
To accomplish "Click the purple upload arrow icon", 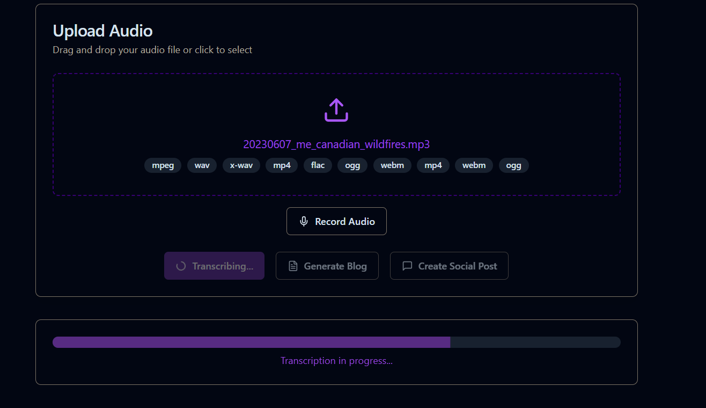I will [336, 110].
